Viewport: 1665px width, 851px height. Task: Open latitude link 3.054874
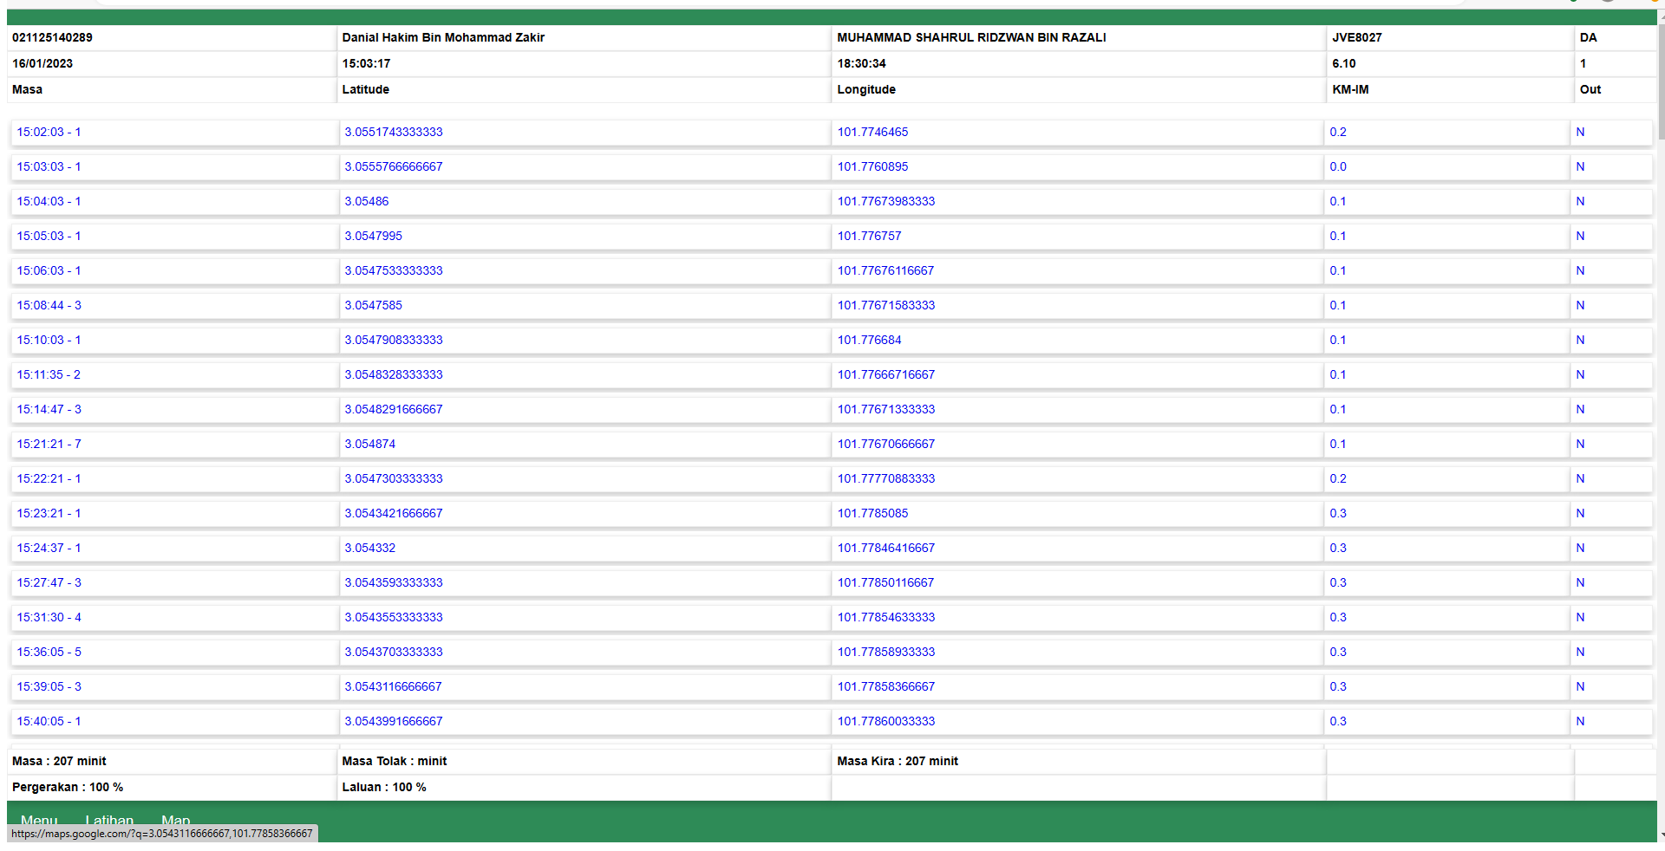[369, 444]
